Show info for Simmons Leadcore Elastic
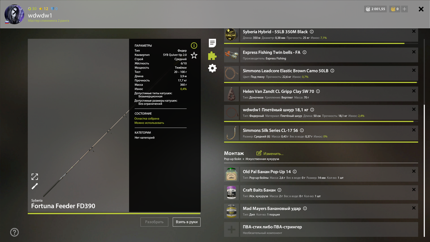This screenshot has height=242, width=430. click(332, 71)
